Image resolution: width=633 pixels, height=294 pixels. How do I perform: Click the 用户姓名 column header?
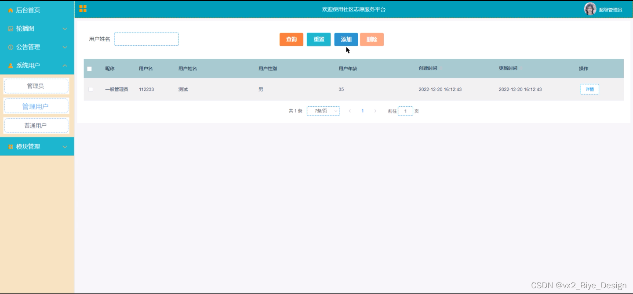click(188, 69)
